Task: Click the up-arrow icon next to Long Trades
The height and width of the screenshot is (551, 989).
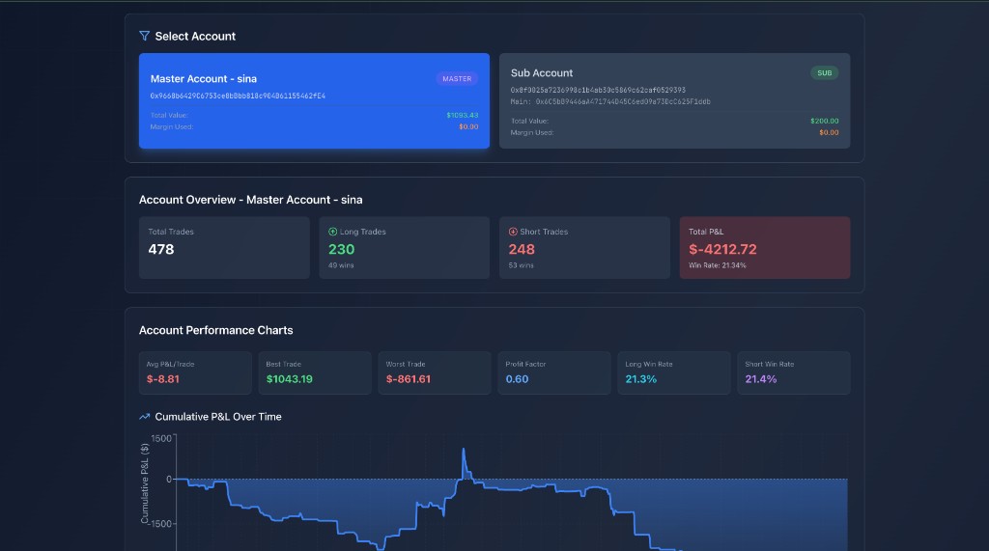Action: pos(332,232)
